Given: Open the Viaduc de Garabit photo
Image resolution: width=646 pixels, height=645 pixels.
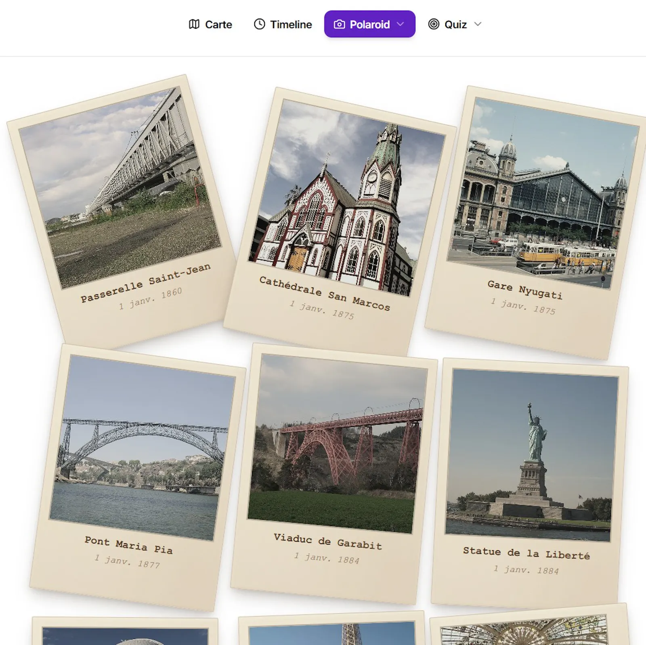Looking at the screenshot, I should [x=338, y=443].
